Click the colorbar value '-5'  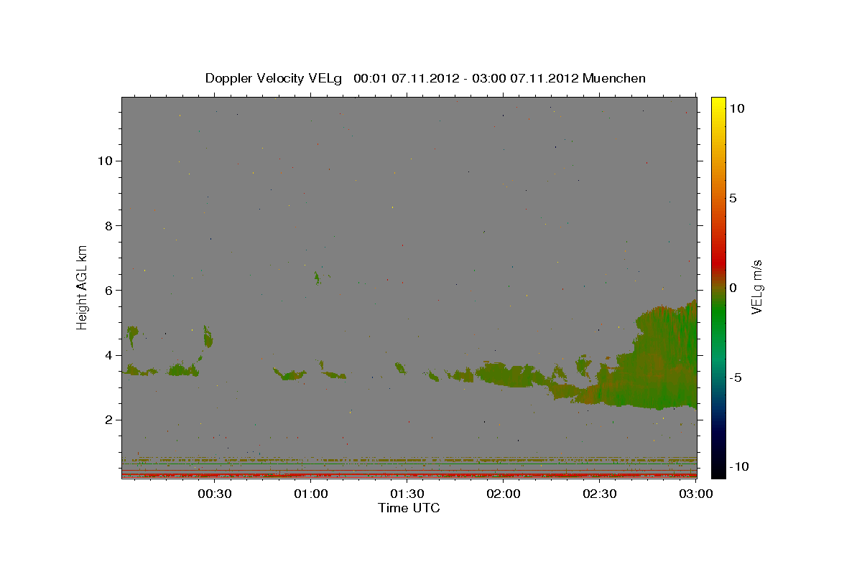[x=736, y=377]
